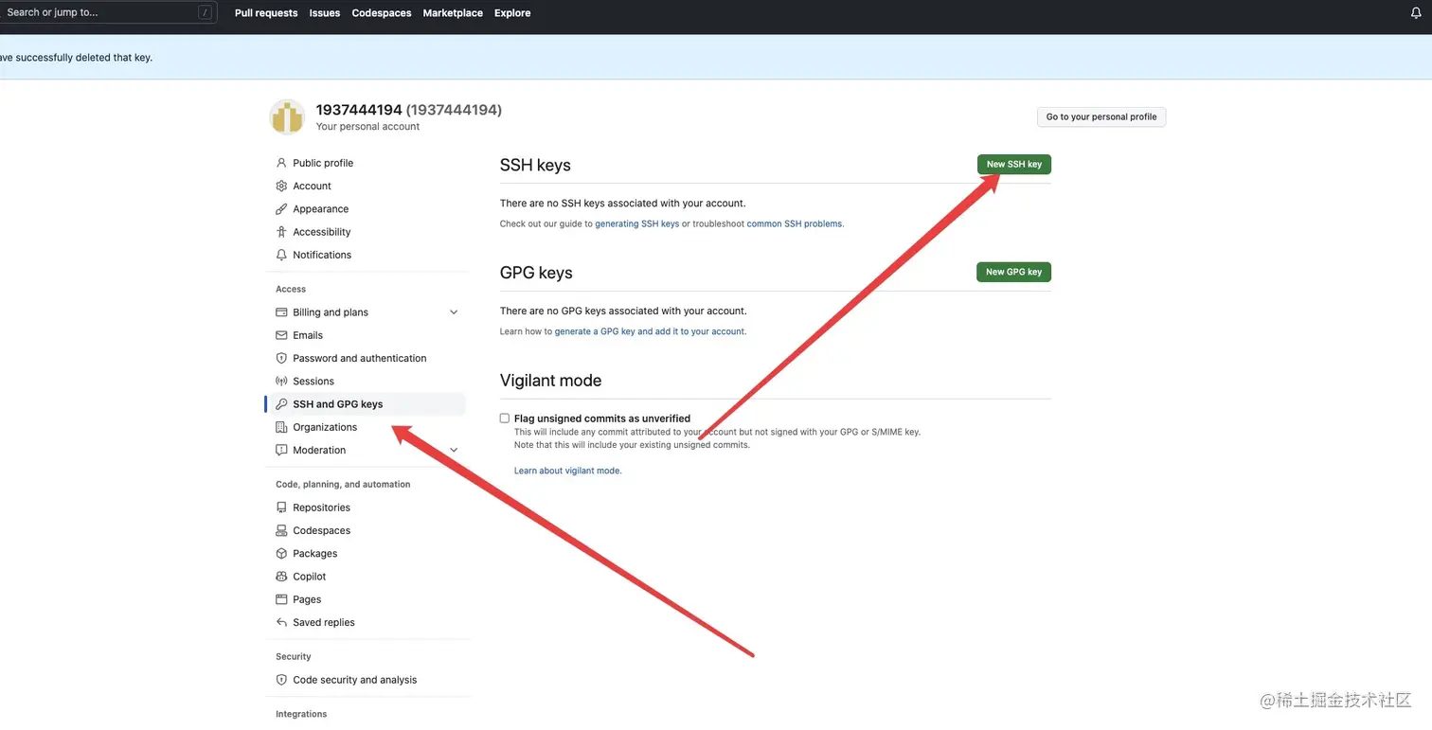The width and height of the screenshot is (1432, 730).
Task: Select Copilot in settings sidebar
Action: point(310,577)
